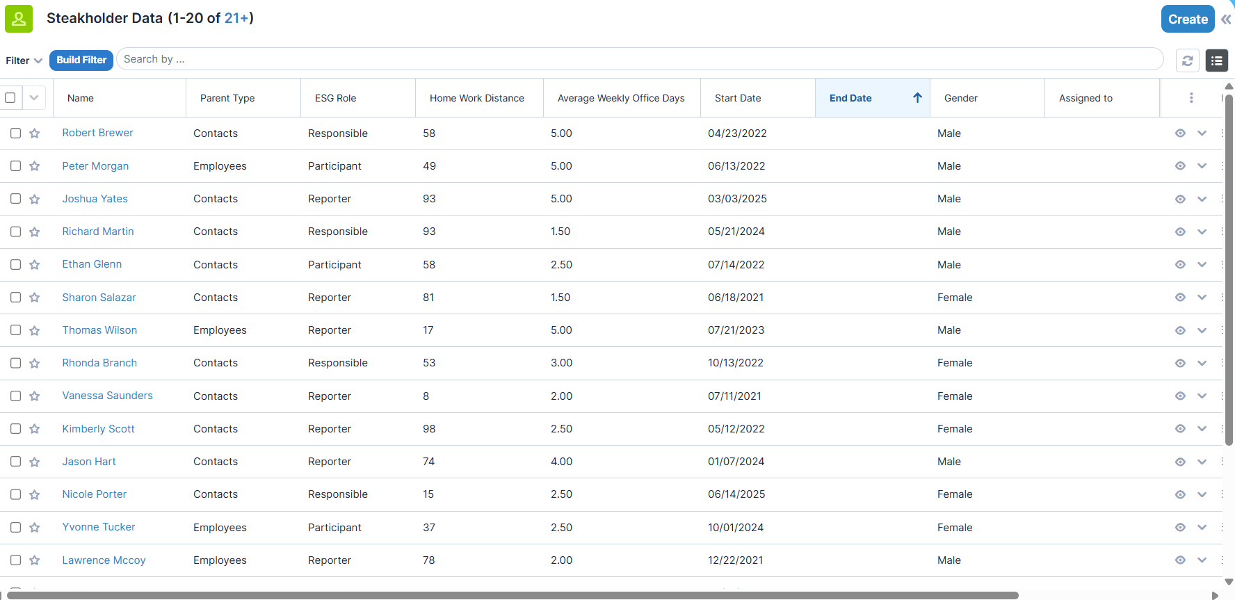1235x600 pixels.
Task: Switch to list view layout icon
Action: [1217, 60]
